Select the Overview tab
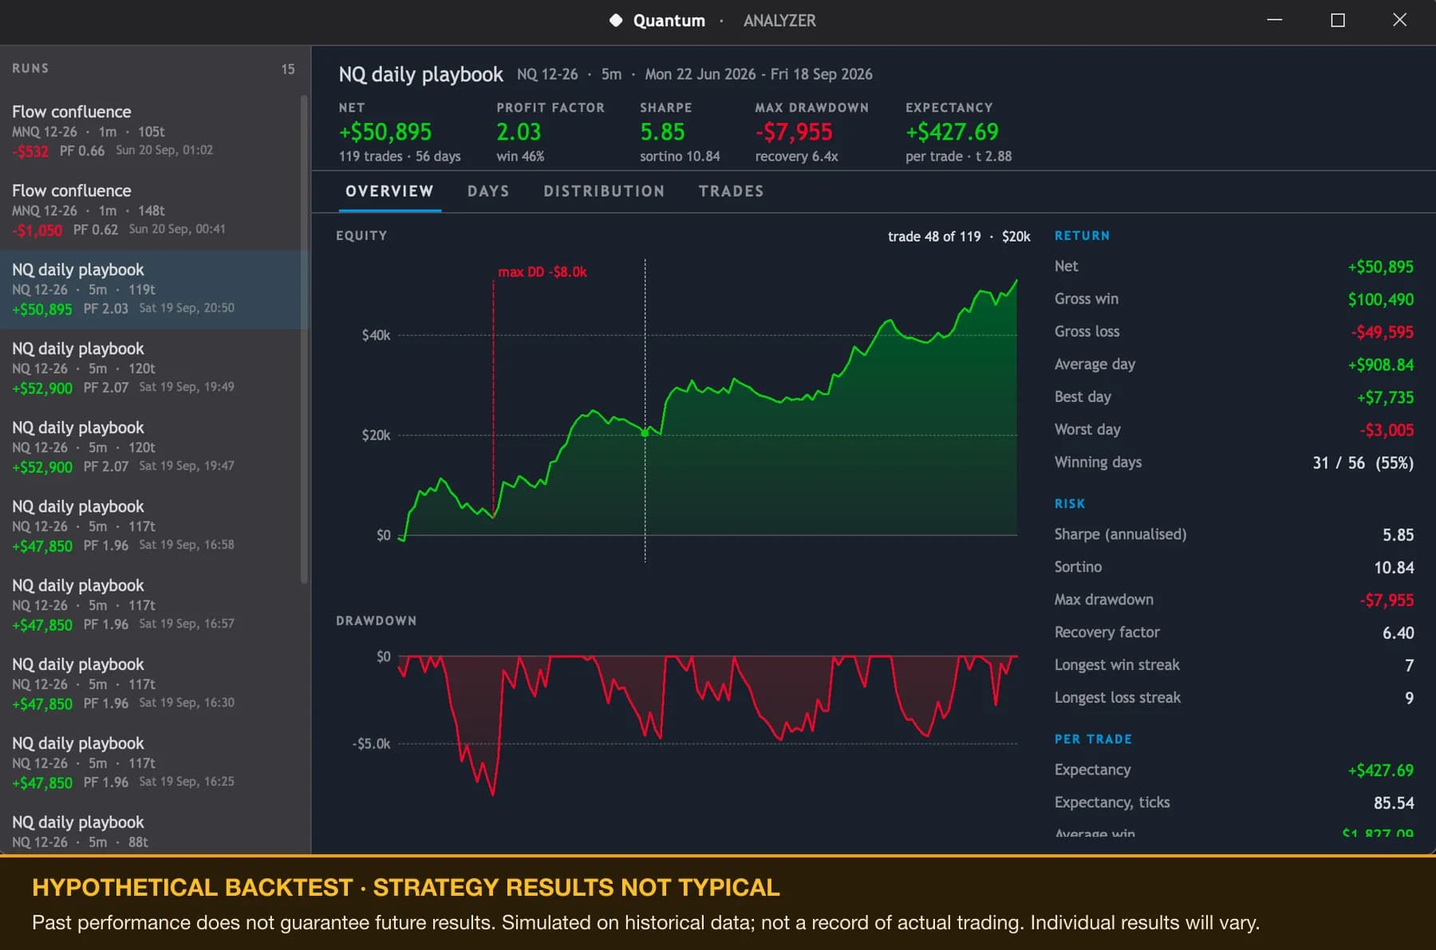 [x=389, y=191]
